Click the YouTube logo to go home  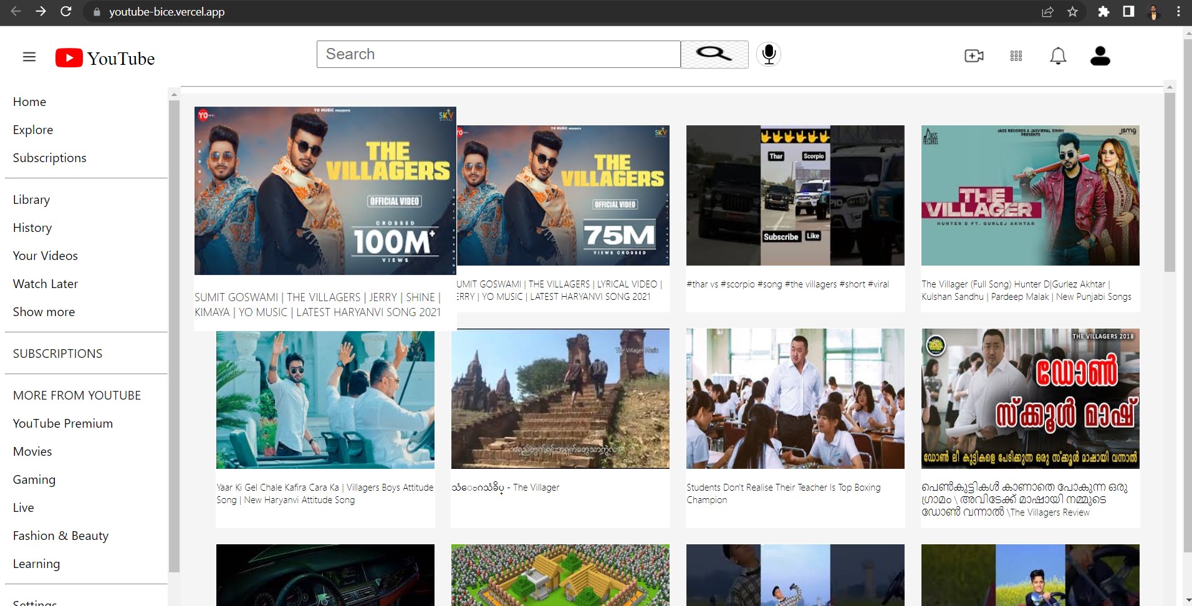coord(103,57)
